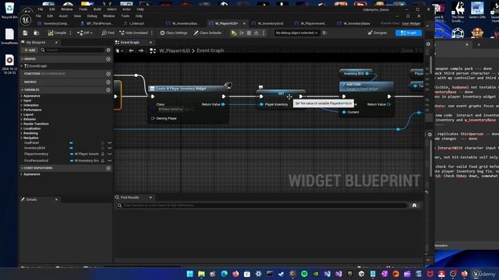Change InventoryBOX variable type color pill
The width and height of the screenshot is (499, 280).
[71, 148]
